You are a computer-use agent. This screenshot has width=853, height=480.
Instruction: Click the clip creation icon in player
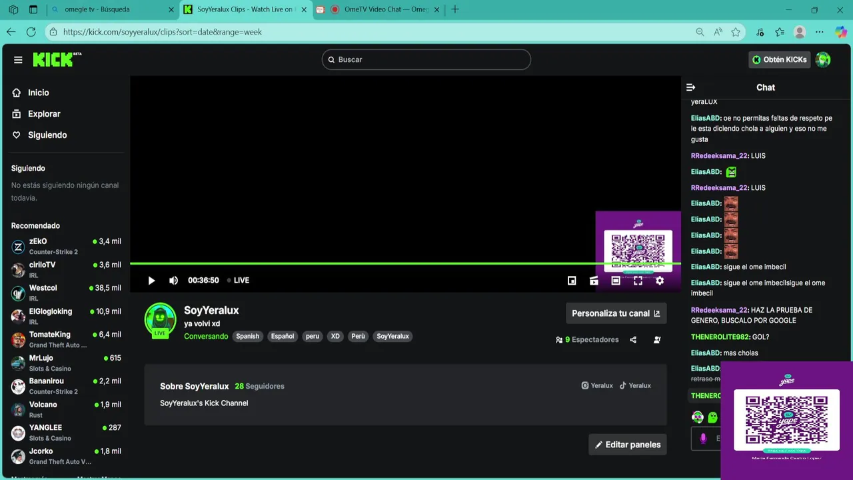click(x=594, y=281)
